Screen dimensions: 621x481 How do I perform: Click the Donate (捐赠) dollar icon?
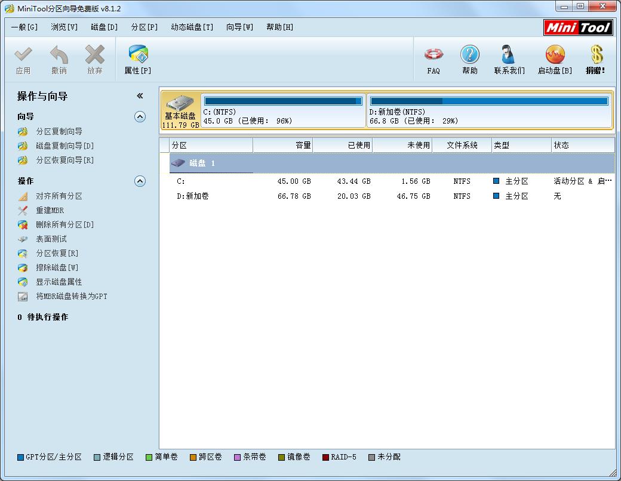(596, 54)
